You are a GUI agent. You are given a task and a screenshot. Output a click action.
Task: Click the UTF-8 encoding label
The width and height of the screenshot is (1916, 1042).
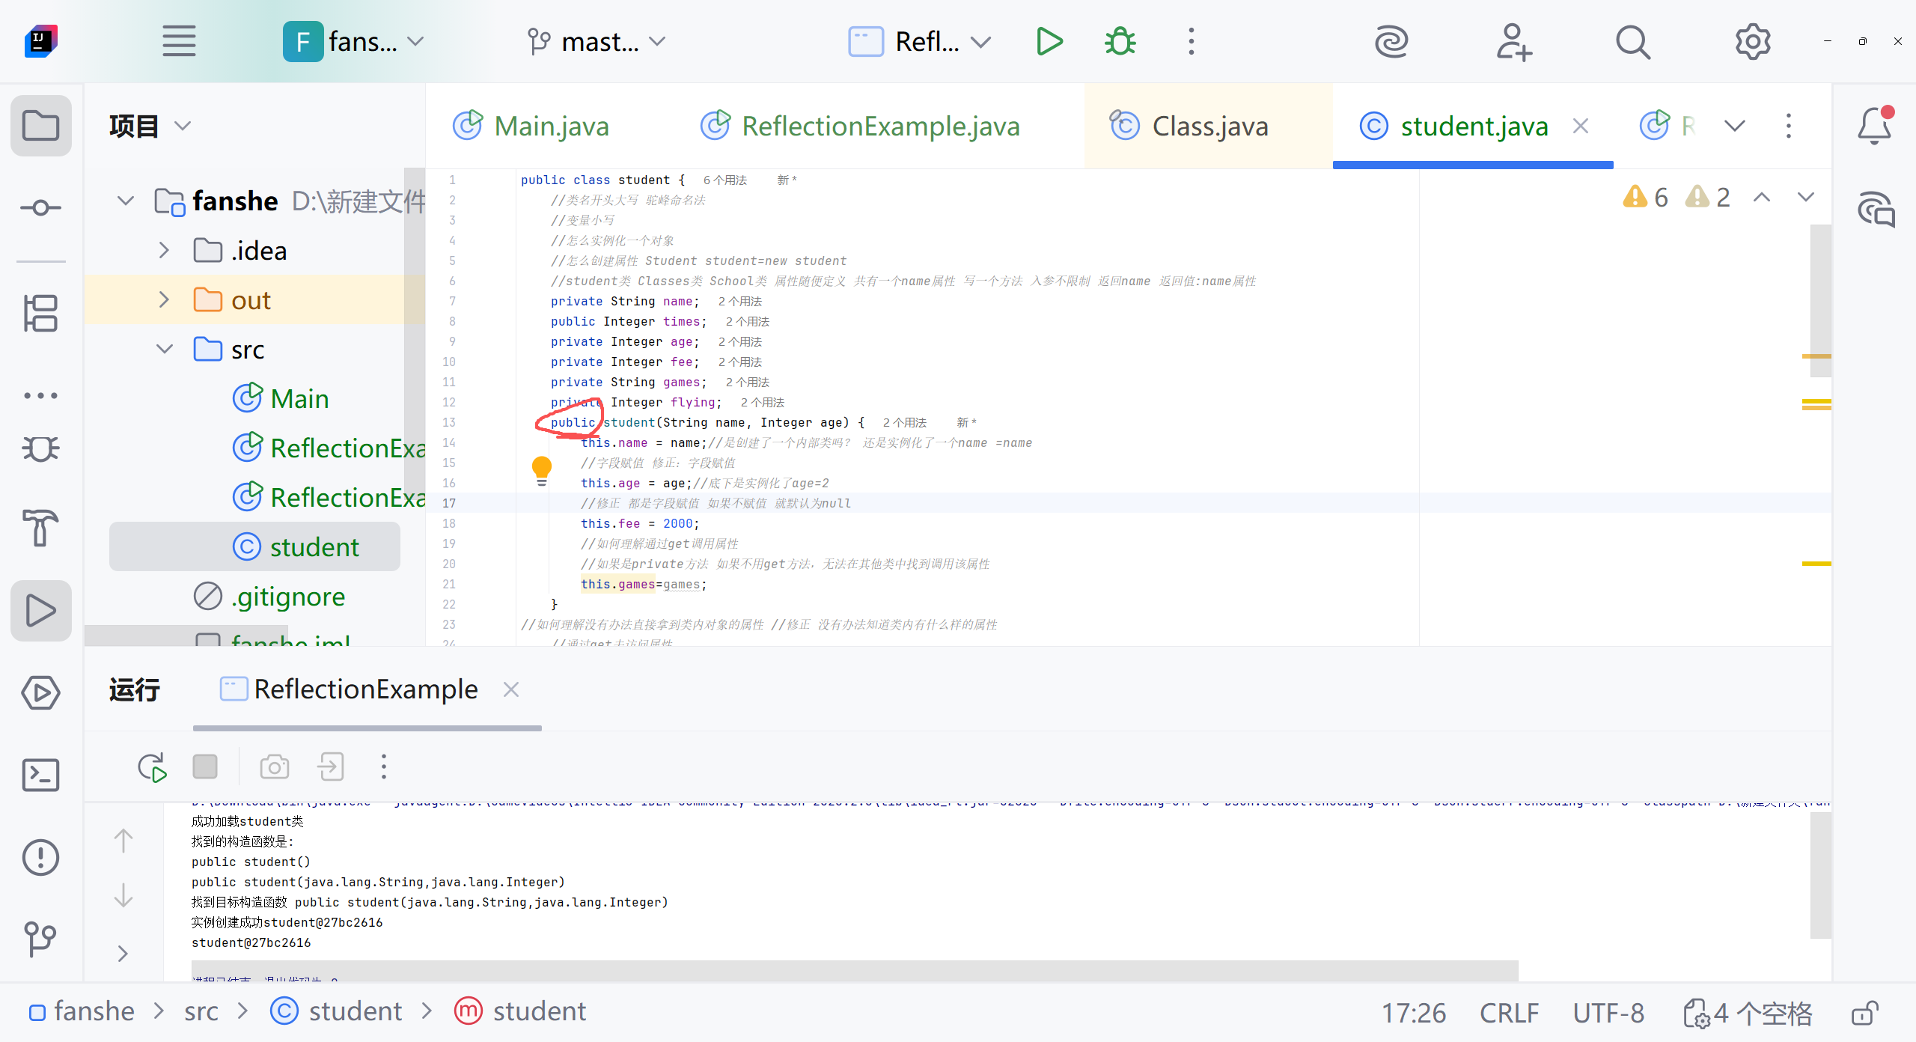click(x=1608, y=1013)
